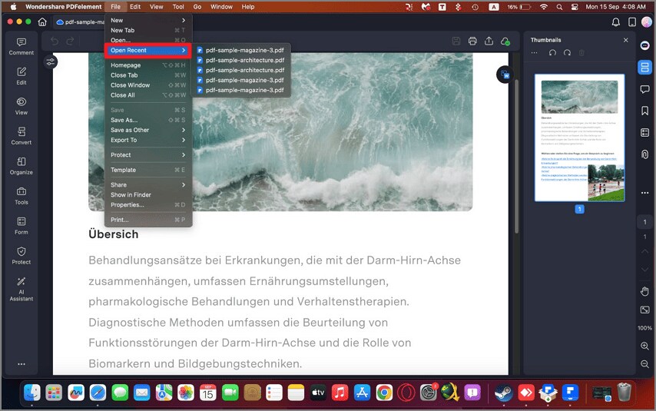Click the three-dot more button in left sidebar
The image size is (656, 411).
point(22,364)
